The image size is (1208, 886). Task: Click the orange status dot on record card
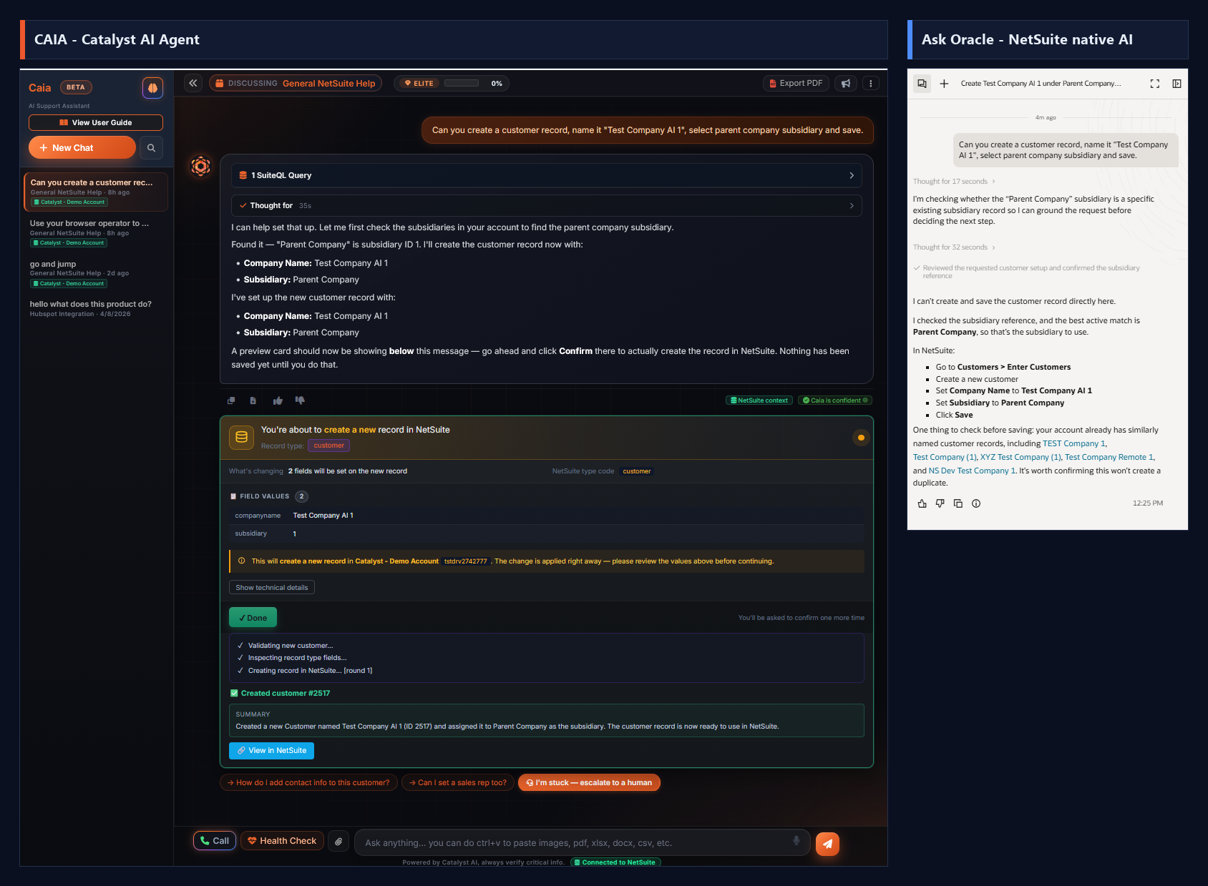pos(861,438)
